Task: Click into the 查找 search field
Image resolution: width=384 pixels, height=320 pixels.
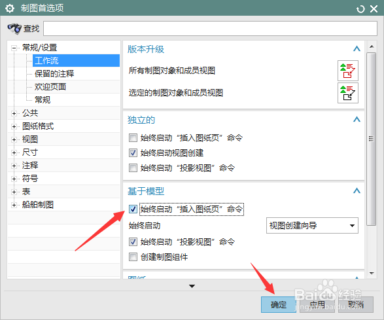Action: coord(210,28)
